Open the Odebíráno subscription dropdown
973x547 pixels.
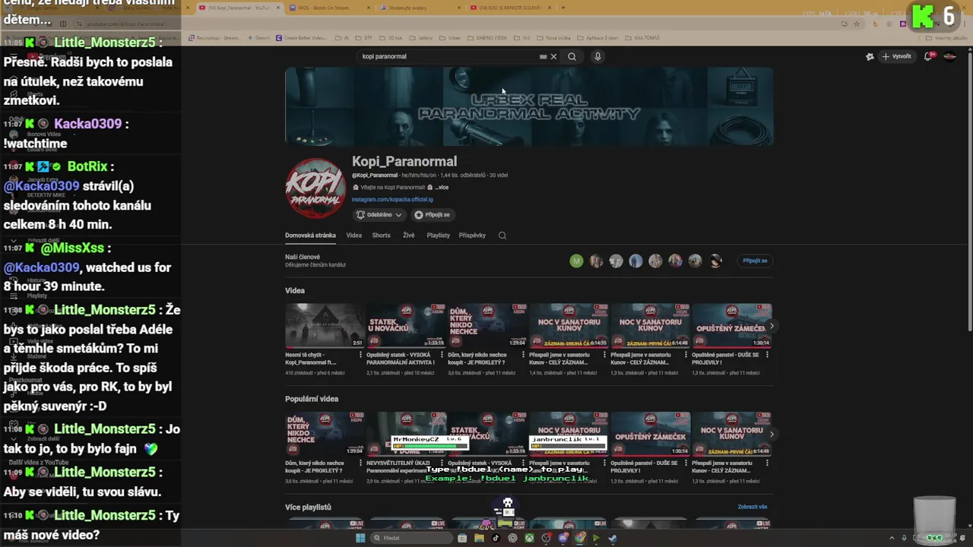click(379, 215)
